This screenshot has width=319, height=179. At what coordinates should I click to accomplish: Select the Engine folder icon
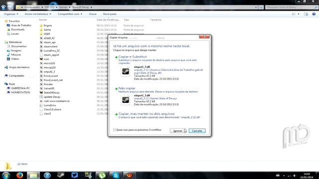41,25
